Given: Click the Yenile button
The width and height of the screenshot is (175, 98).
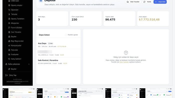Looking at the screenshot, I should pyautogui.click(x=147, y=2).
